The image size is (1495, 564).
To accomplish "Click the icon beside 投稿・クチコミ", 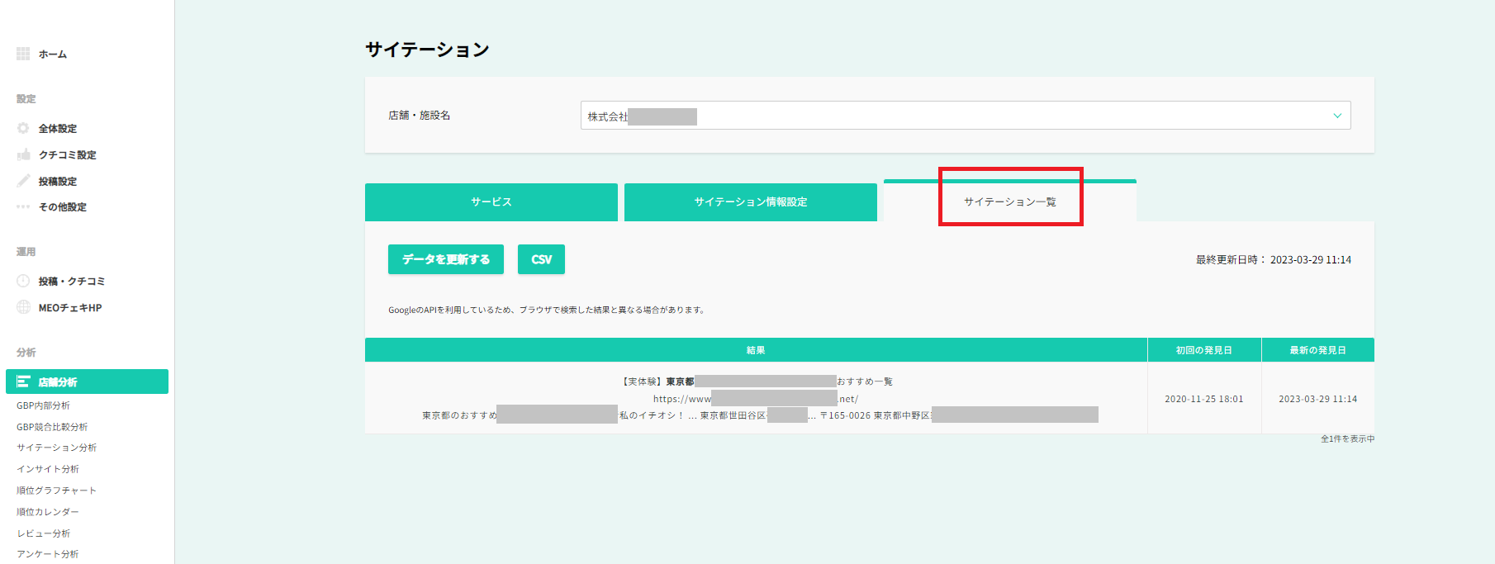I will (23, 281).
